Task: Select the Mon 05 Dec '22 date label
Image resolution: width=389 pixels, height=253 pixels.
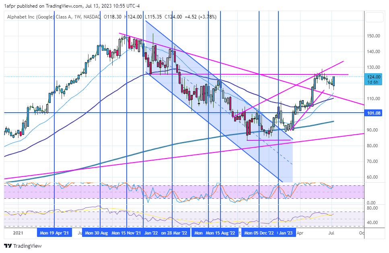Action: coord(259,233)
